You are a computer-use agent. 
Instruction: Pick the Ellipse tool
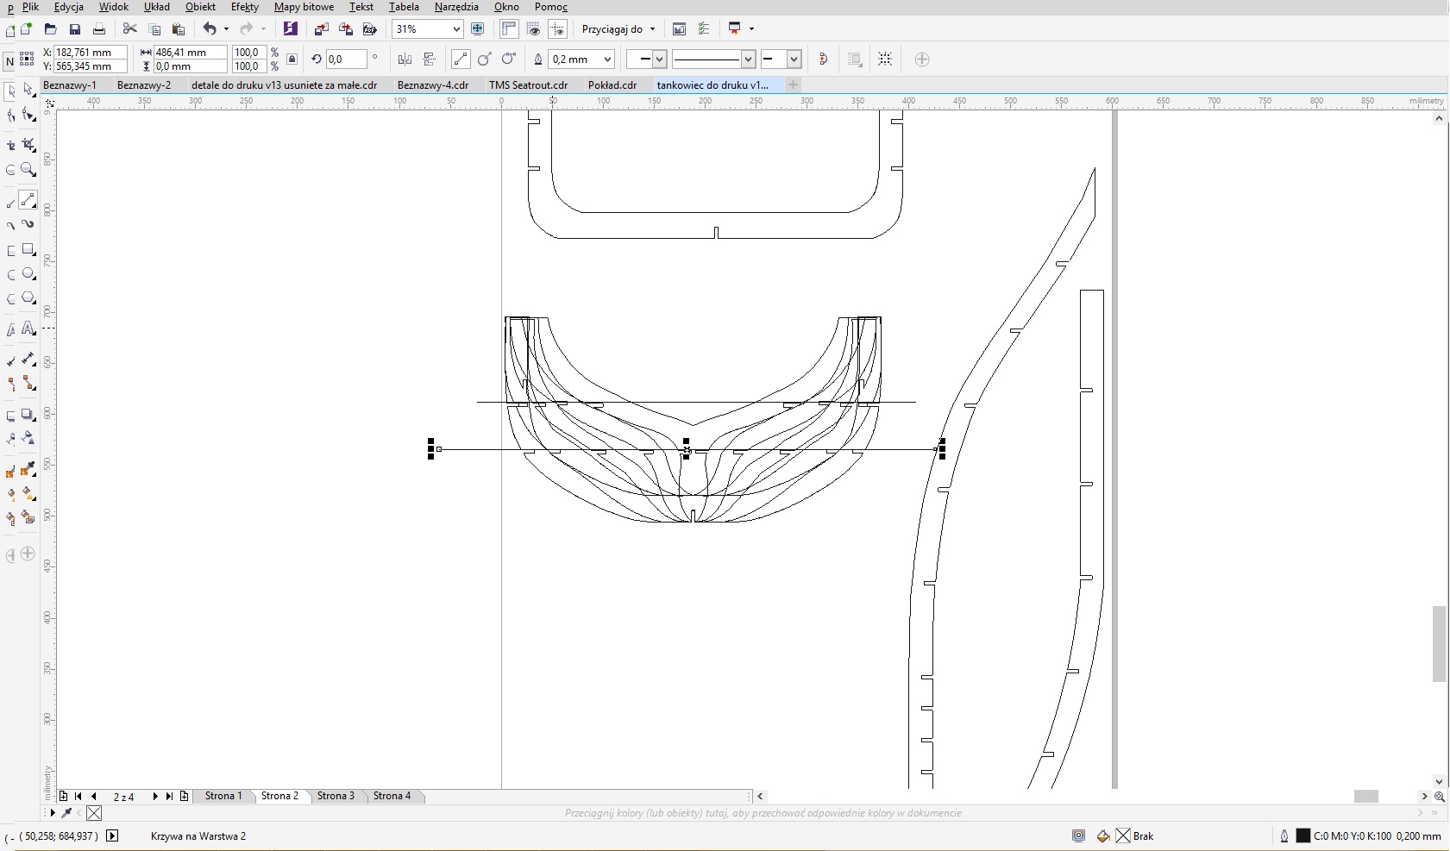click(x=28, y=274)
